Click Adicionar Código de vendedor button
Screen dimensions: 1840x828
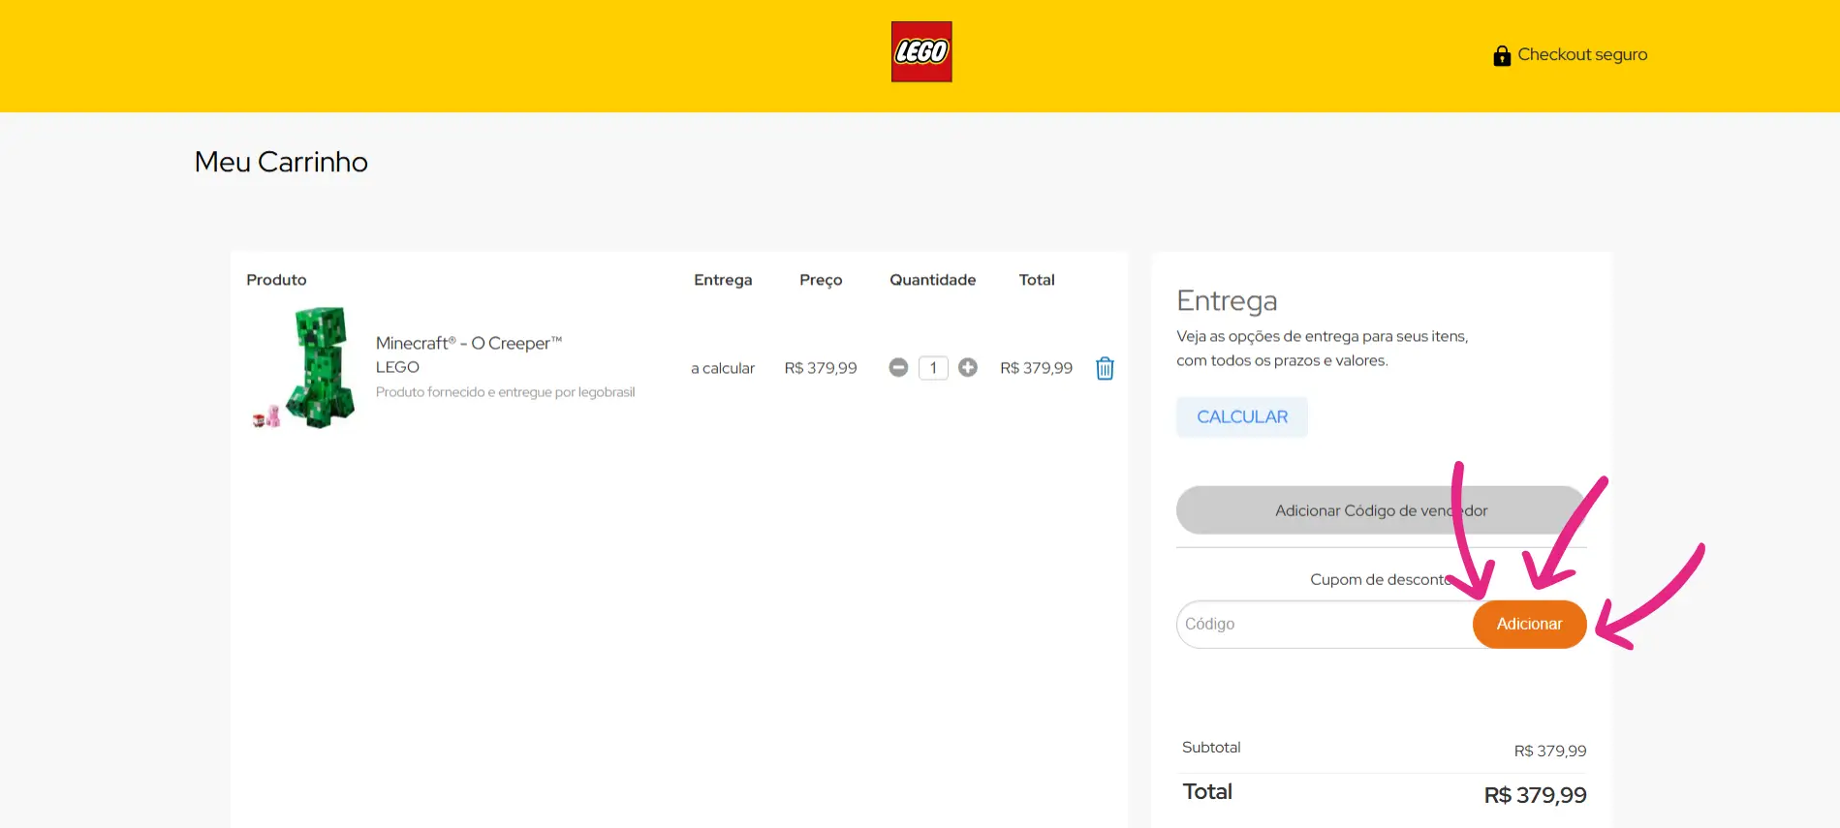[x=1381, y=510]
